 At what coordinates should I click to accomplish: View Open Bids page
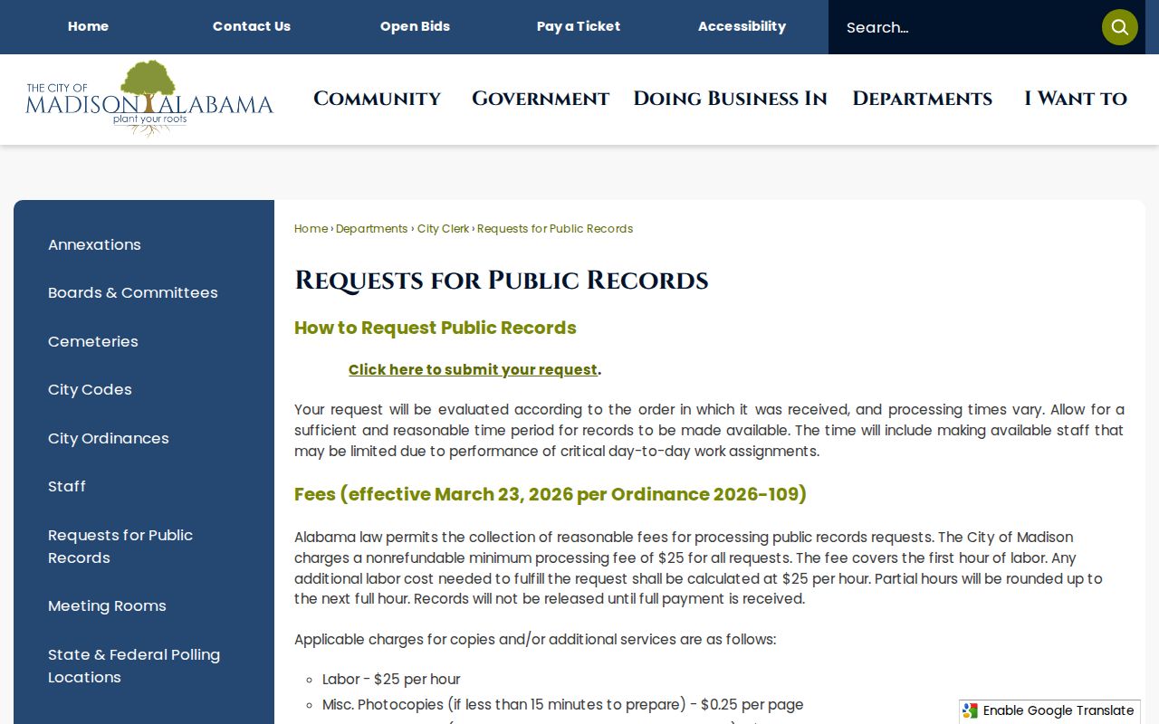pos(415,26)
